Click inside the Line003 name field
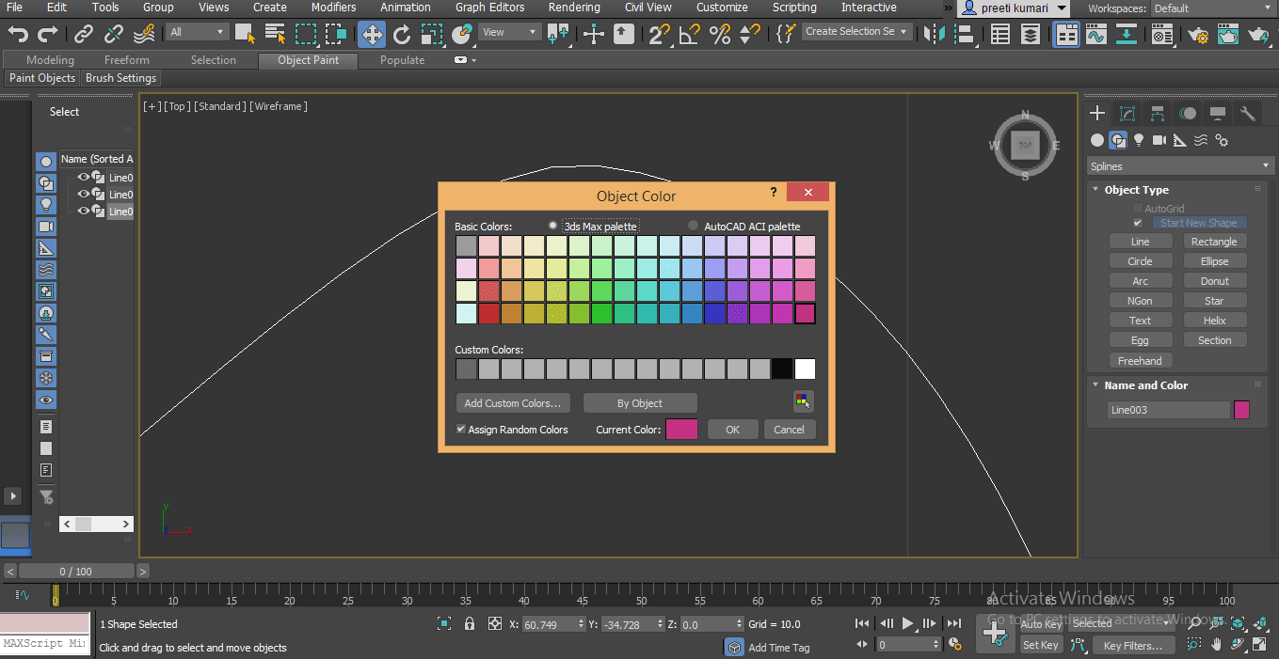1279x659 pixels. (1167, 409)
